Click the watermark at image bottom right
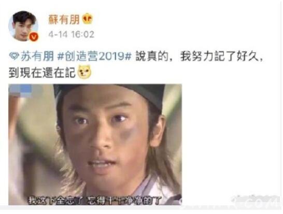The image size is (283, 214). pyautogui.click(x=256, y=201)
